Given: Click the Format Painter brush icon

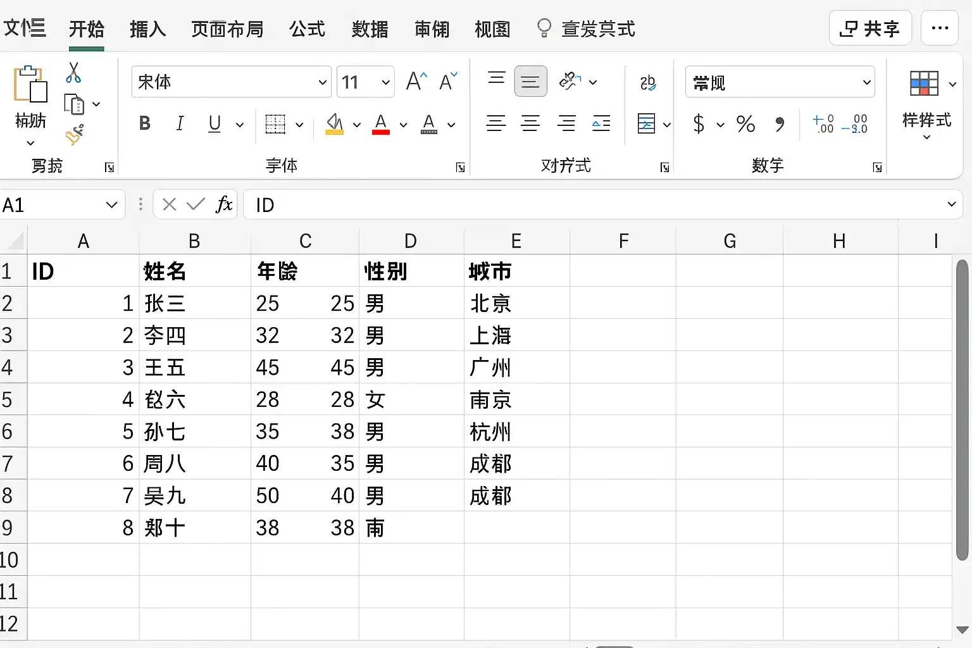Looking at the screenshot, I should click(x=74, y=135).
